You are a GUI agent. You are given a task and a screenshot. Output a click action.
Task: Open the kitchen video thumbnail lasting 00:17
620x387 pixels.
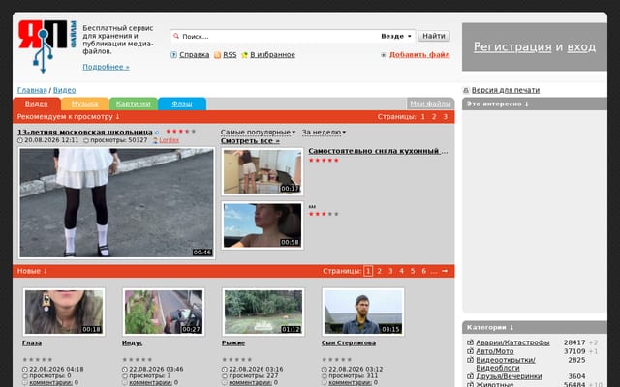point(263,171)
